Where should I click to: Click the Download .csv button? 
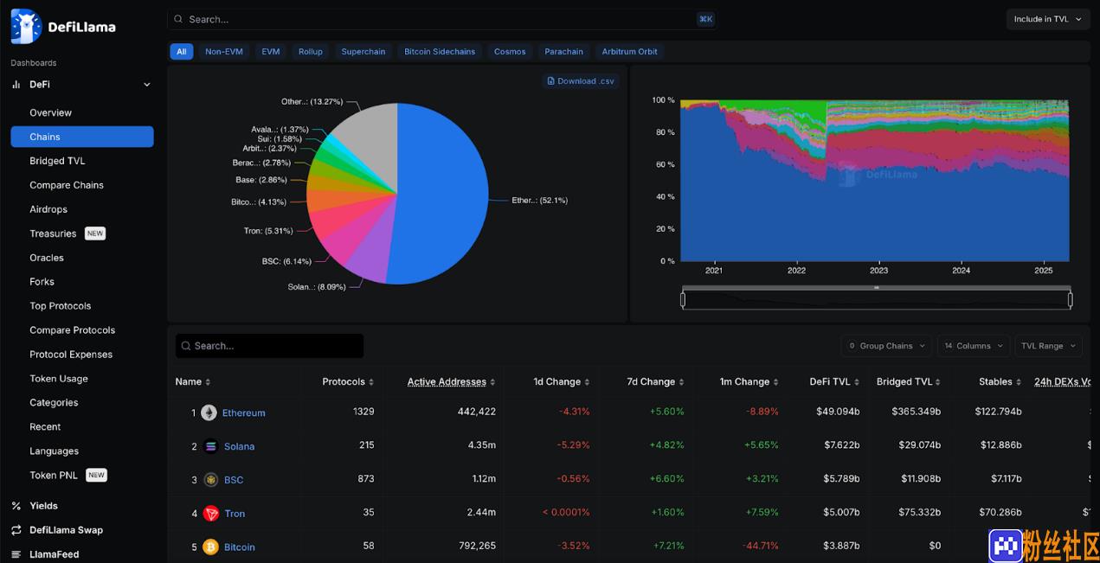[x=581, y=81]
